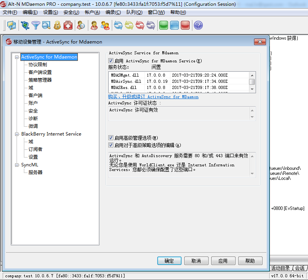The height and width of the screenshot is (280, 308).
Task: Select the 微调 tree item
Action: click(33, 126)
